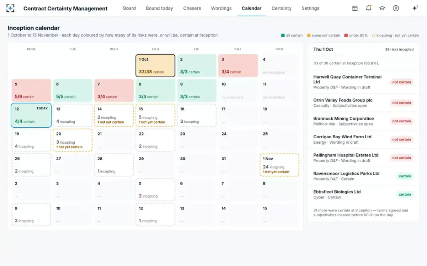Select 13 October with 4 incepting

73,115
